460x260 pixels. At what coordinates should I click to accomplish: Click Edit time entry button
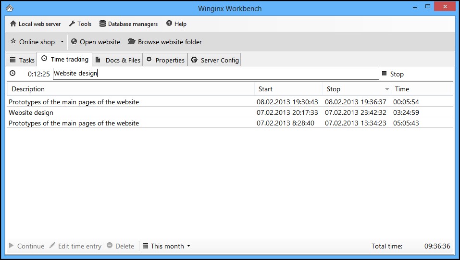click(75, 246)
